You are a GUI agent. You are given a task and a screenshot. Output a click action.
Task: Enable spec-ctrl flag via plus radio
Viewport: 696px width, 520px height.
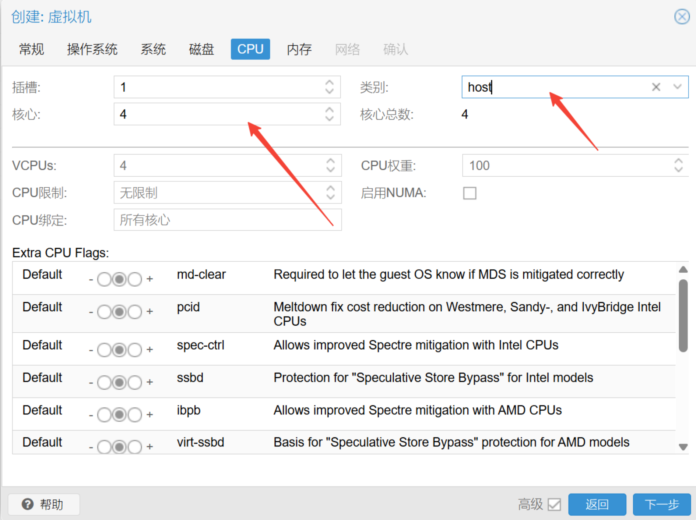(135, 350)
